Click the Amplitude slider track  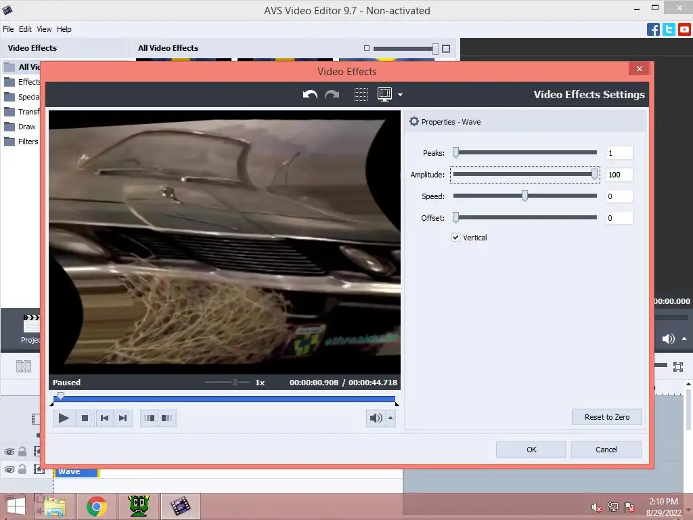[525, 174]
